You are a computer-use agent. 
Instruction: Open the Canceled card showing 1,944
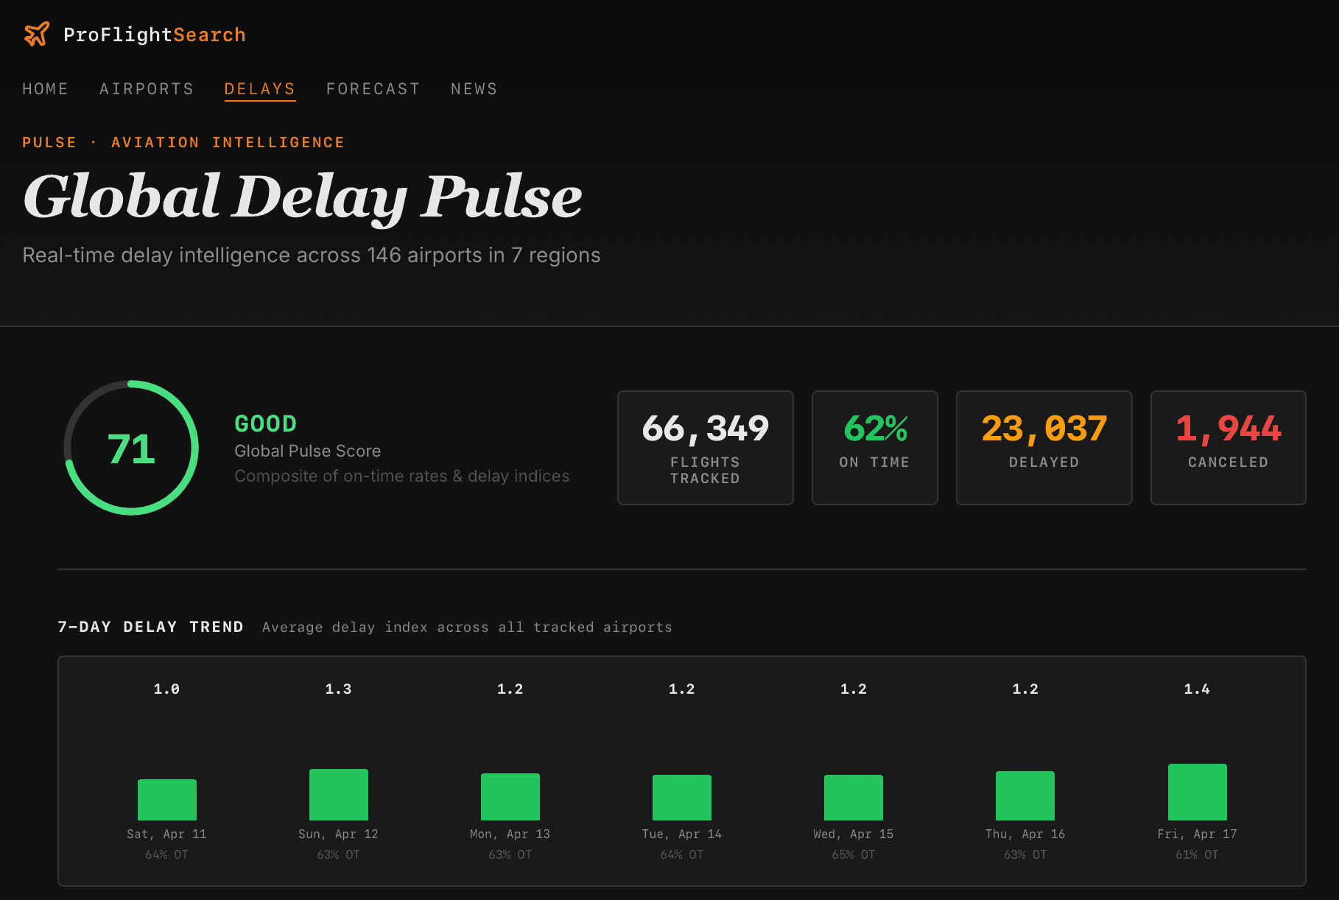(x=1229, y=448)
